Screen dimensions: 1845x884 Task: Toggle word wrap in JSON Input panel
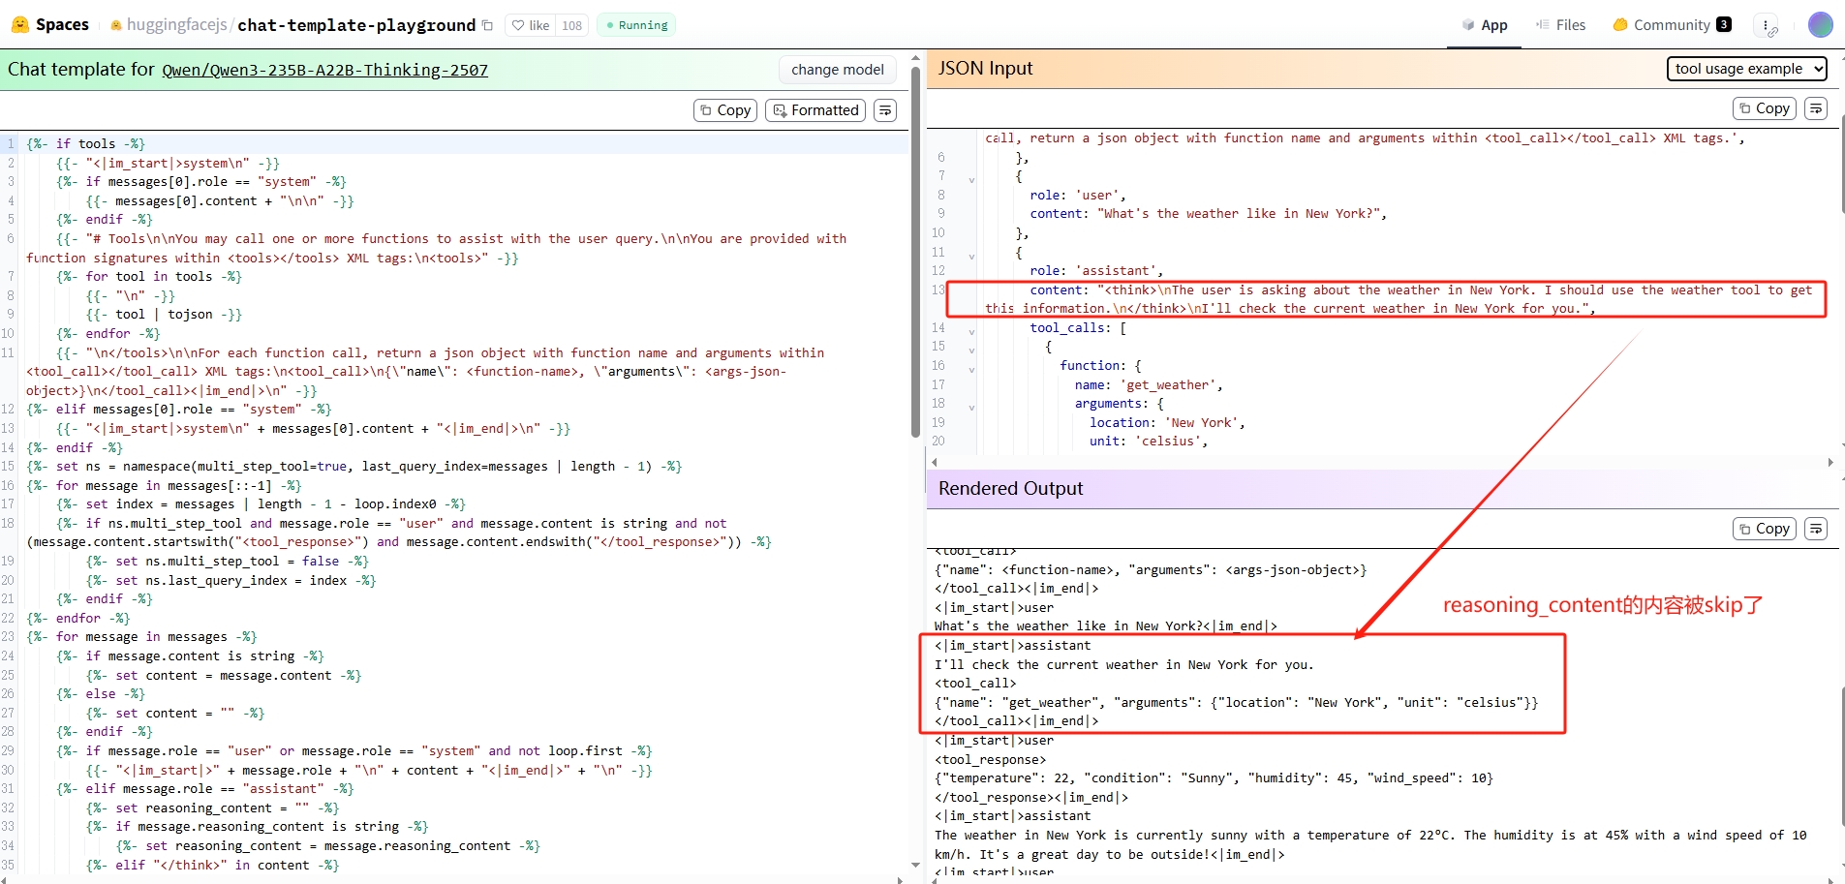(1817, 108)
